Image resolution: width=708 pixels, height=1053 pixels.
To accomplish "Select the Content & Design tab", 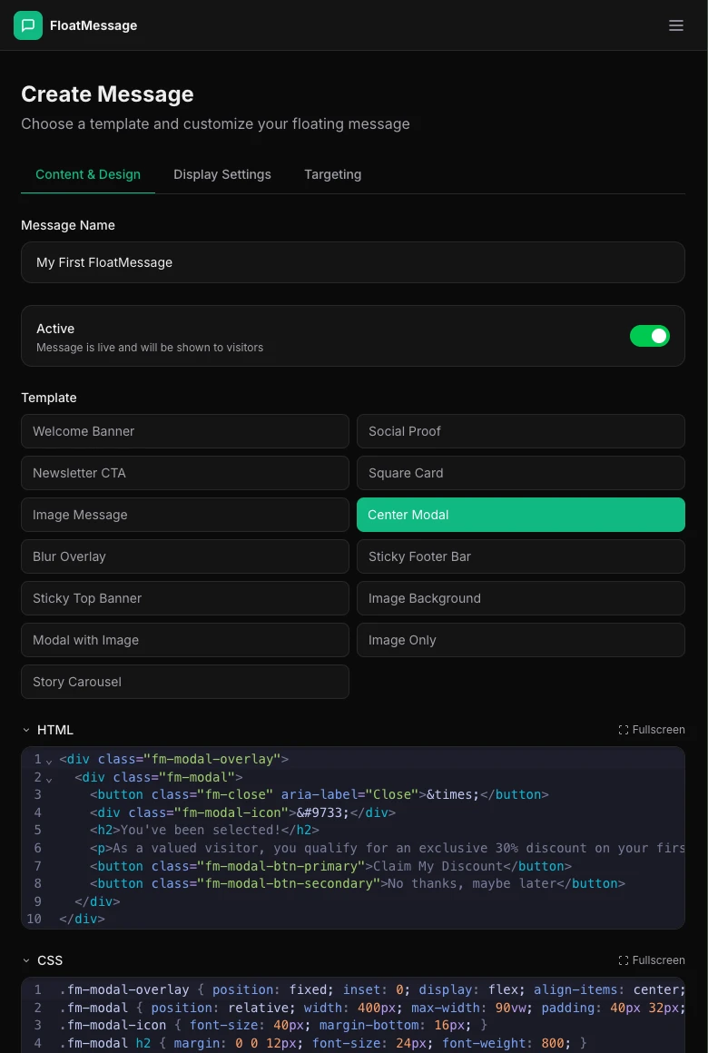I will pos(88,174).
